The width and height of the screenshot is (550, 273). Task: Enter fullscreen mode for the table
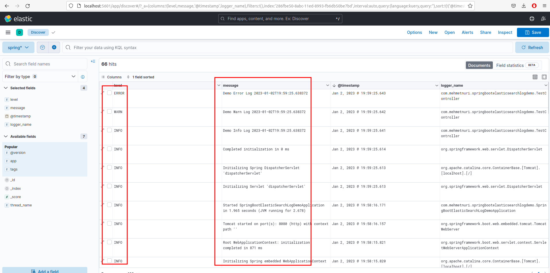coord(544,77)
